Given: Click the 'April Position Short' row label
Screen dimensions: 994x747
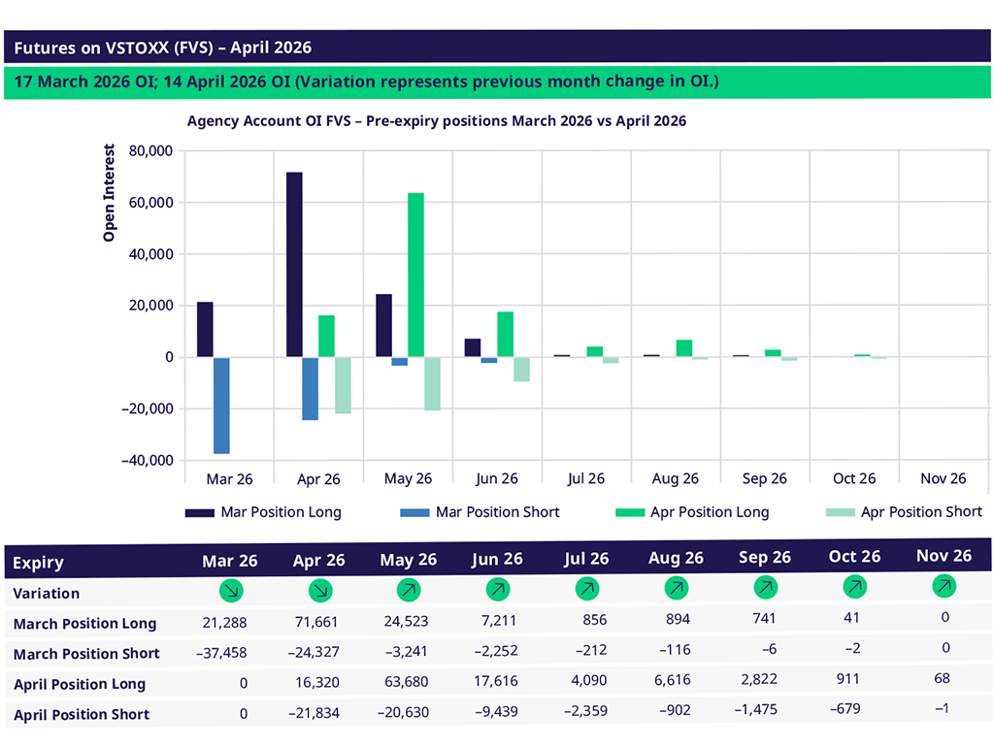Looking at the screenshot, I should (x=82, y=715).
